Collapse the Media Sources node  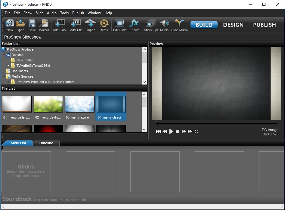pos(4,76)
